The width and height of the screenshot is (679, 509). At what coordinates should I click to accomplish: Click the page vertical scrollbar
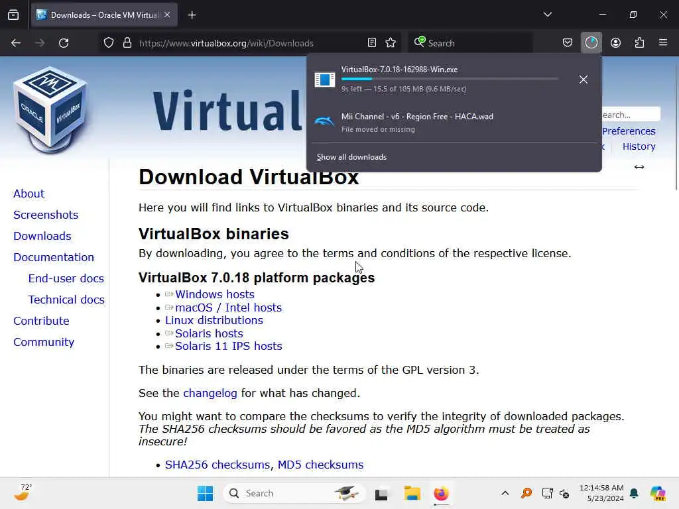coord(676,125)
